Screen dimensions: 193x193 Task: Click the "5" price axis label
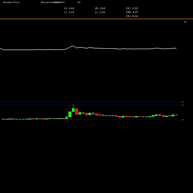(183, 105)
